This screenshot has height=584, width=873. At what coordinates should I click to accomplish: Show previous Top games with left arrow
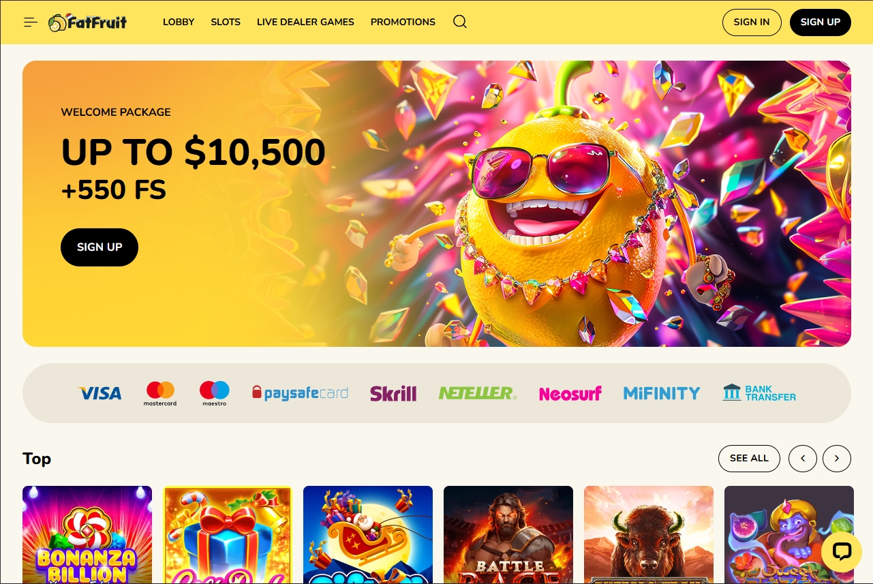click(803, 459)
